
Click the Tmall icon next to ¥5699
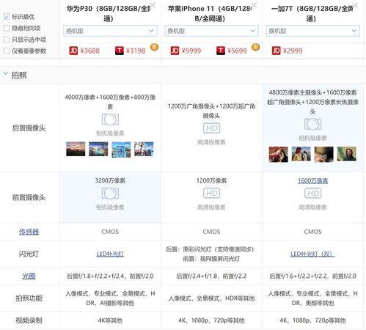[x=221, y=51]
